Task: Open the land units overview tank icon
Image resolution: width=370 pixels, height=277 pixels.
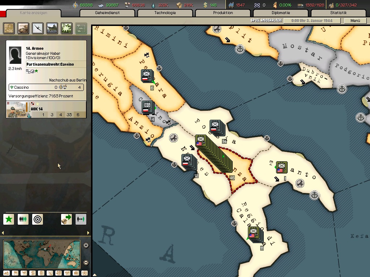Action: [23, 28]
